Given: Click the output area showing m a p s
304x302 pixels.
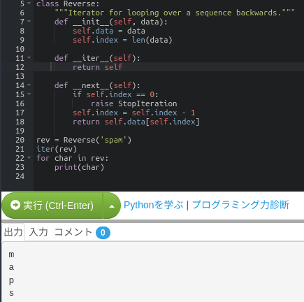Looking at the screenshot, I should click(153, 272).
